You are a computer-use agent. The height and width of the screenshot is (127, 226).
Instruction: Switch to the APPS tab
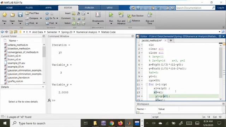pos(48,8)
